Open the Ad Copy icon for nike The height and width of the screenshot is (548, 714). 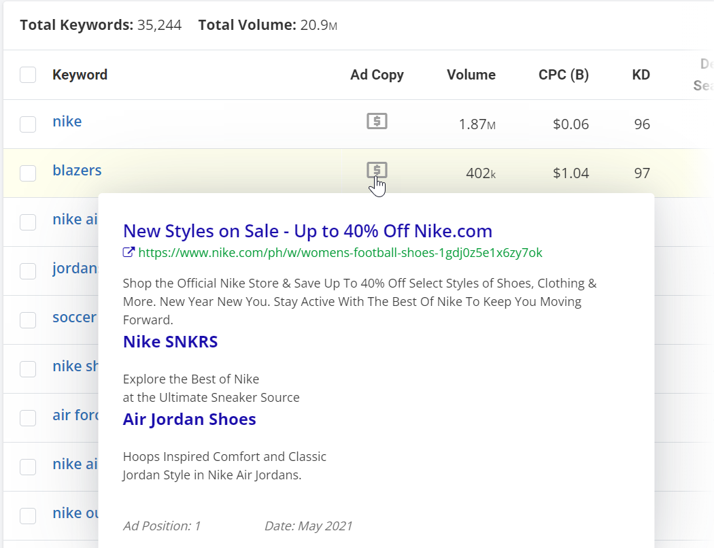click(x=377, y=121)
